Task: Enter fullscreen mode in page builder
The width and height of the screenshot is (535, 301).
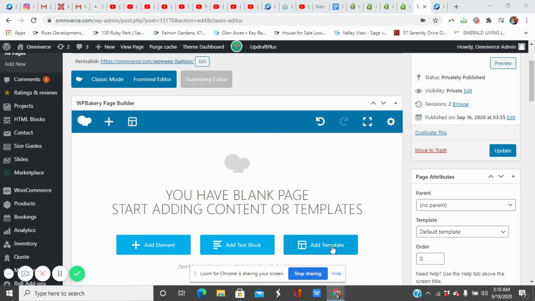Action: coord(367,122)
